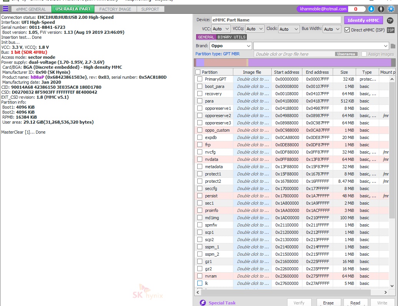Screen dimensions: 398x306
Task: Click scroll-right arrow of horizontal scrollbar
Action: (x=386, y=292)
